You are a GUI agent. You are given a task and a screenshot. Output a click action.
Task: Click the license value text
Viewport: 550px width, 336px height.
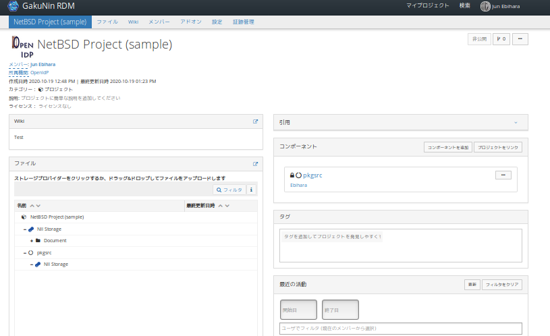[55, 107]
